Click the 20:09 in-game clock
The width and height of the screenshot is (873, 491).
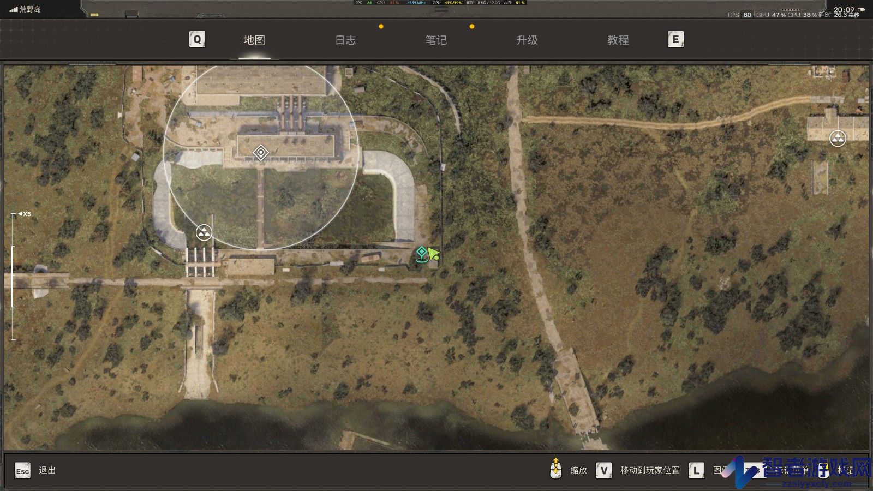tap(844, 9)
